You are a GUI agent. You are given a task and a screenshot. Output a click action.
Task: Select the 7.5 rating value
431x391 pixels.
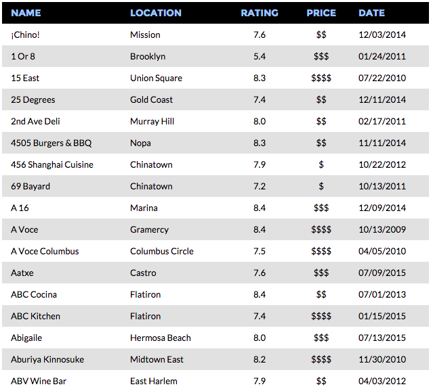point(260,252)
